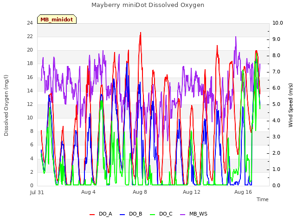Click the Dissolved Oxygen (mg/l) axis title
This screenshot has height=223, width=297.
(6, 105)
